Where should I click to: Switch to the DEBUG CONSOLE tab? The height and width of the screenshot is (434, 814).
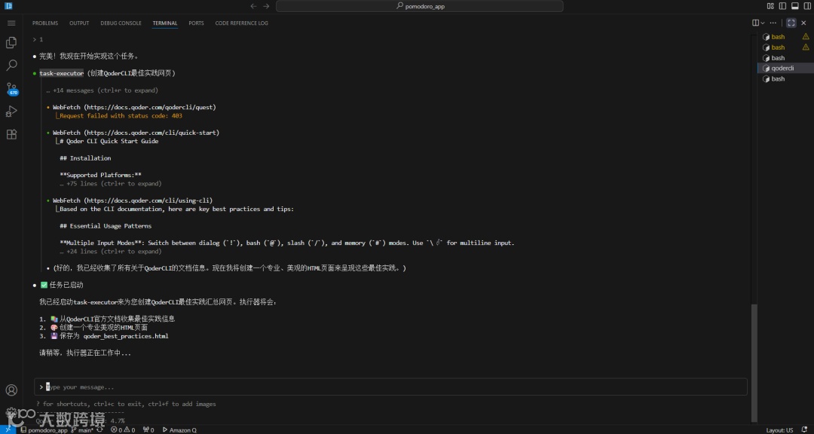tap(121, 23)
